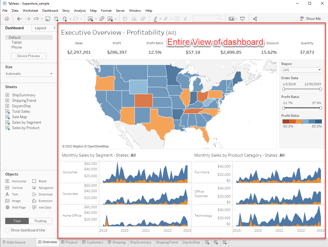The image size is (328, 247).
Task: Click the Redo forward arrow
Action: click(x=28, y=19)
